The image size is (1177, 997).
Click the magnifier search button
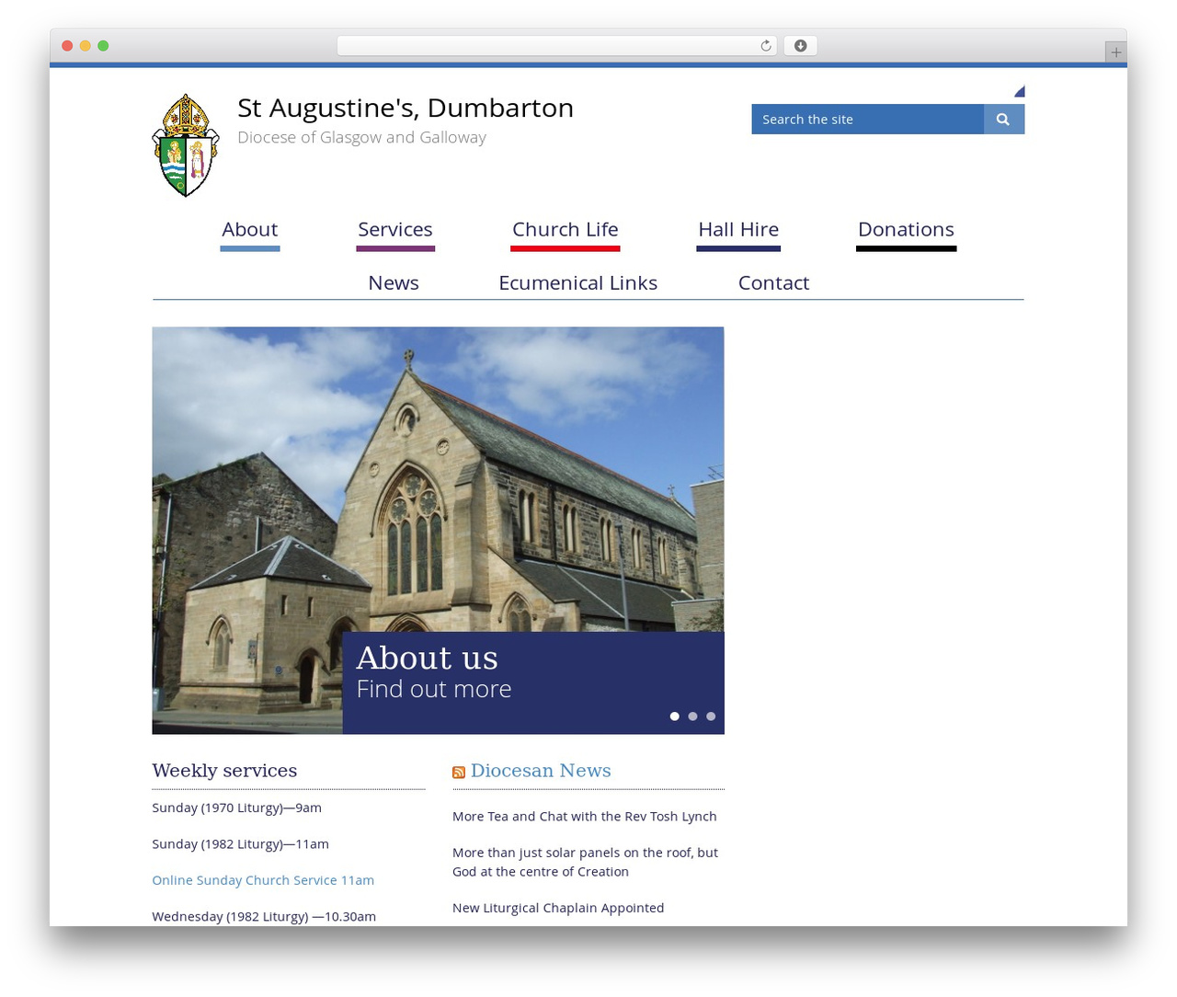1003,120
